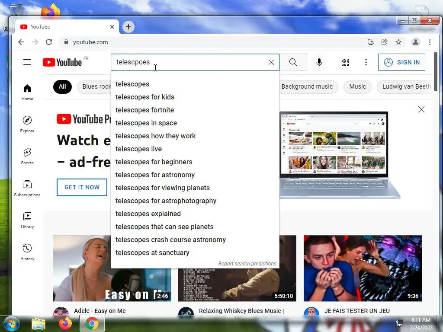Choose suggestion "telescopes for kids"
Viewport: 443px width, 332px height.
[x=195, y=97]
